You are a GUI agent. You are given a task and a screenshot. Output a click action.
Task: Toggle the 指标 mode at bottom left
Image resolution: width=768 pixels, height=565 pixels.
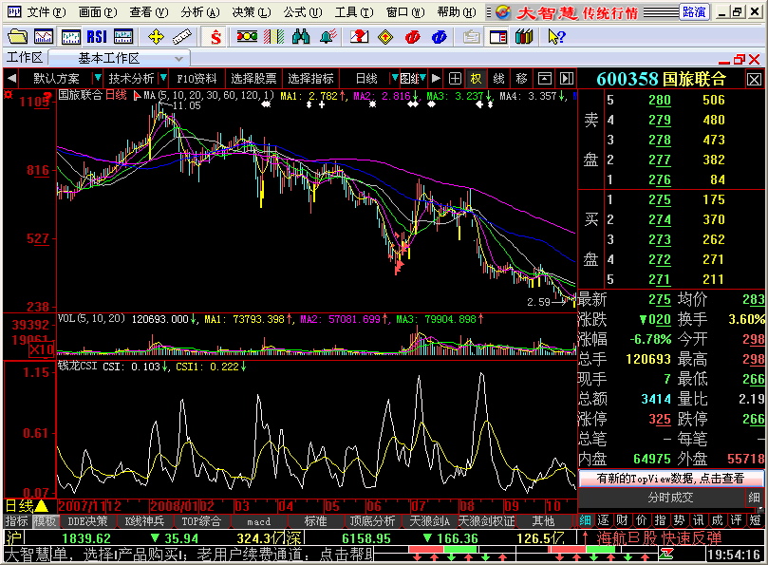coord(17,521)
